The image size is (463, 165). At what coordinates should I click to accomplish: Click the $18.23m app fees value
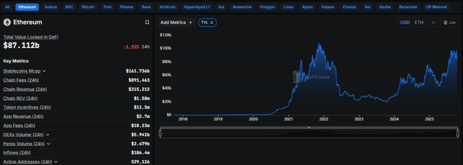[x=140, y=126]
